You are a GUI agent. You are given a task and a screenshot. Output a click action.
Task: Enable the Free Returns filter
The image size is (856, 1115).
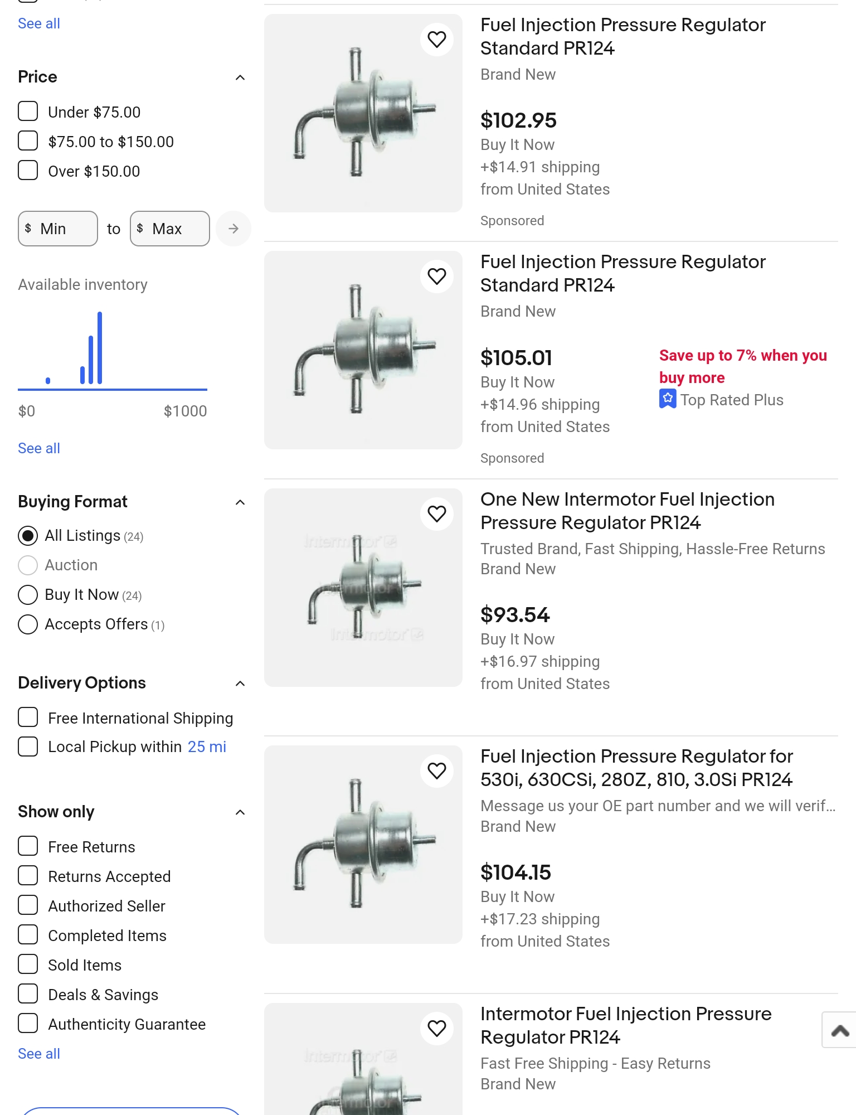(28, 846)
